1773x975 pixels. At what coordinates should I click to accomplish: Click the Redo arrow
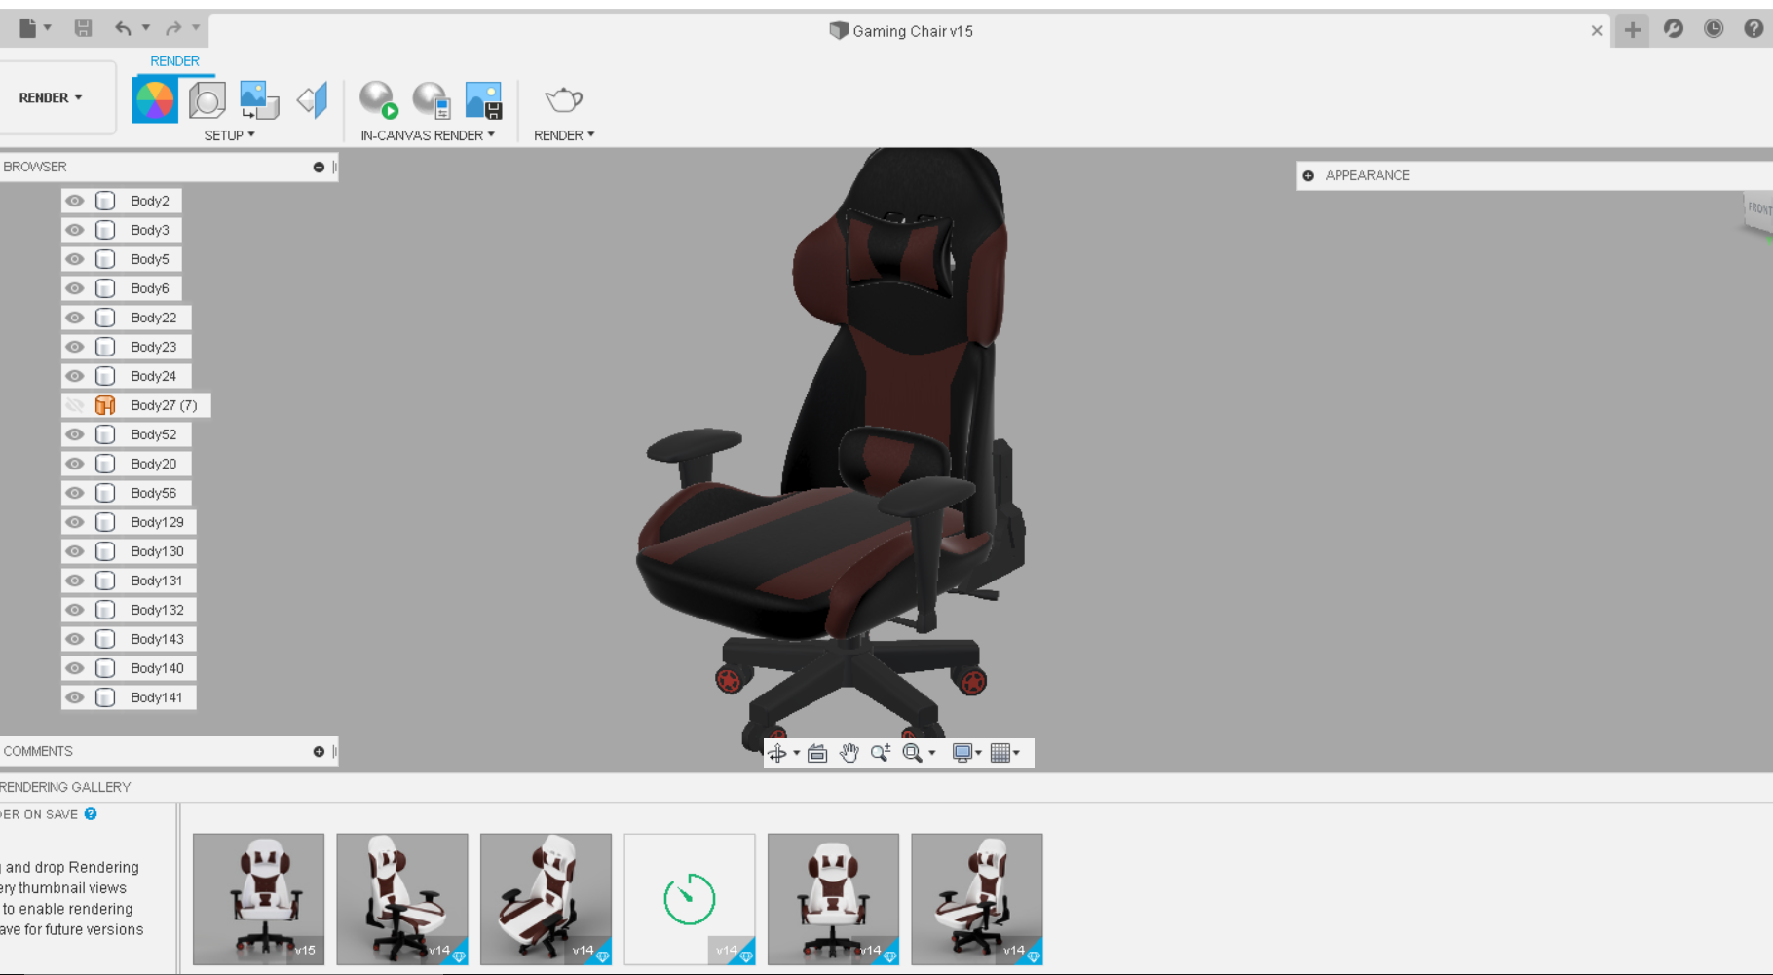(x=173, y=28)
